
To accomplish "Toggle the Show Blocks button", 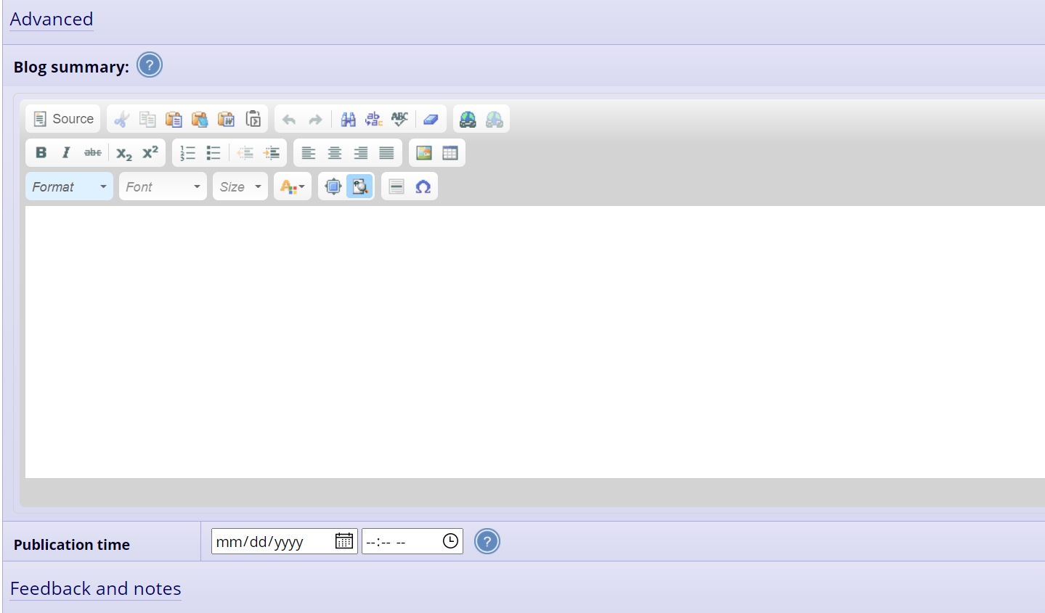I will click(x=359, y=187).
